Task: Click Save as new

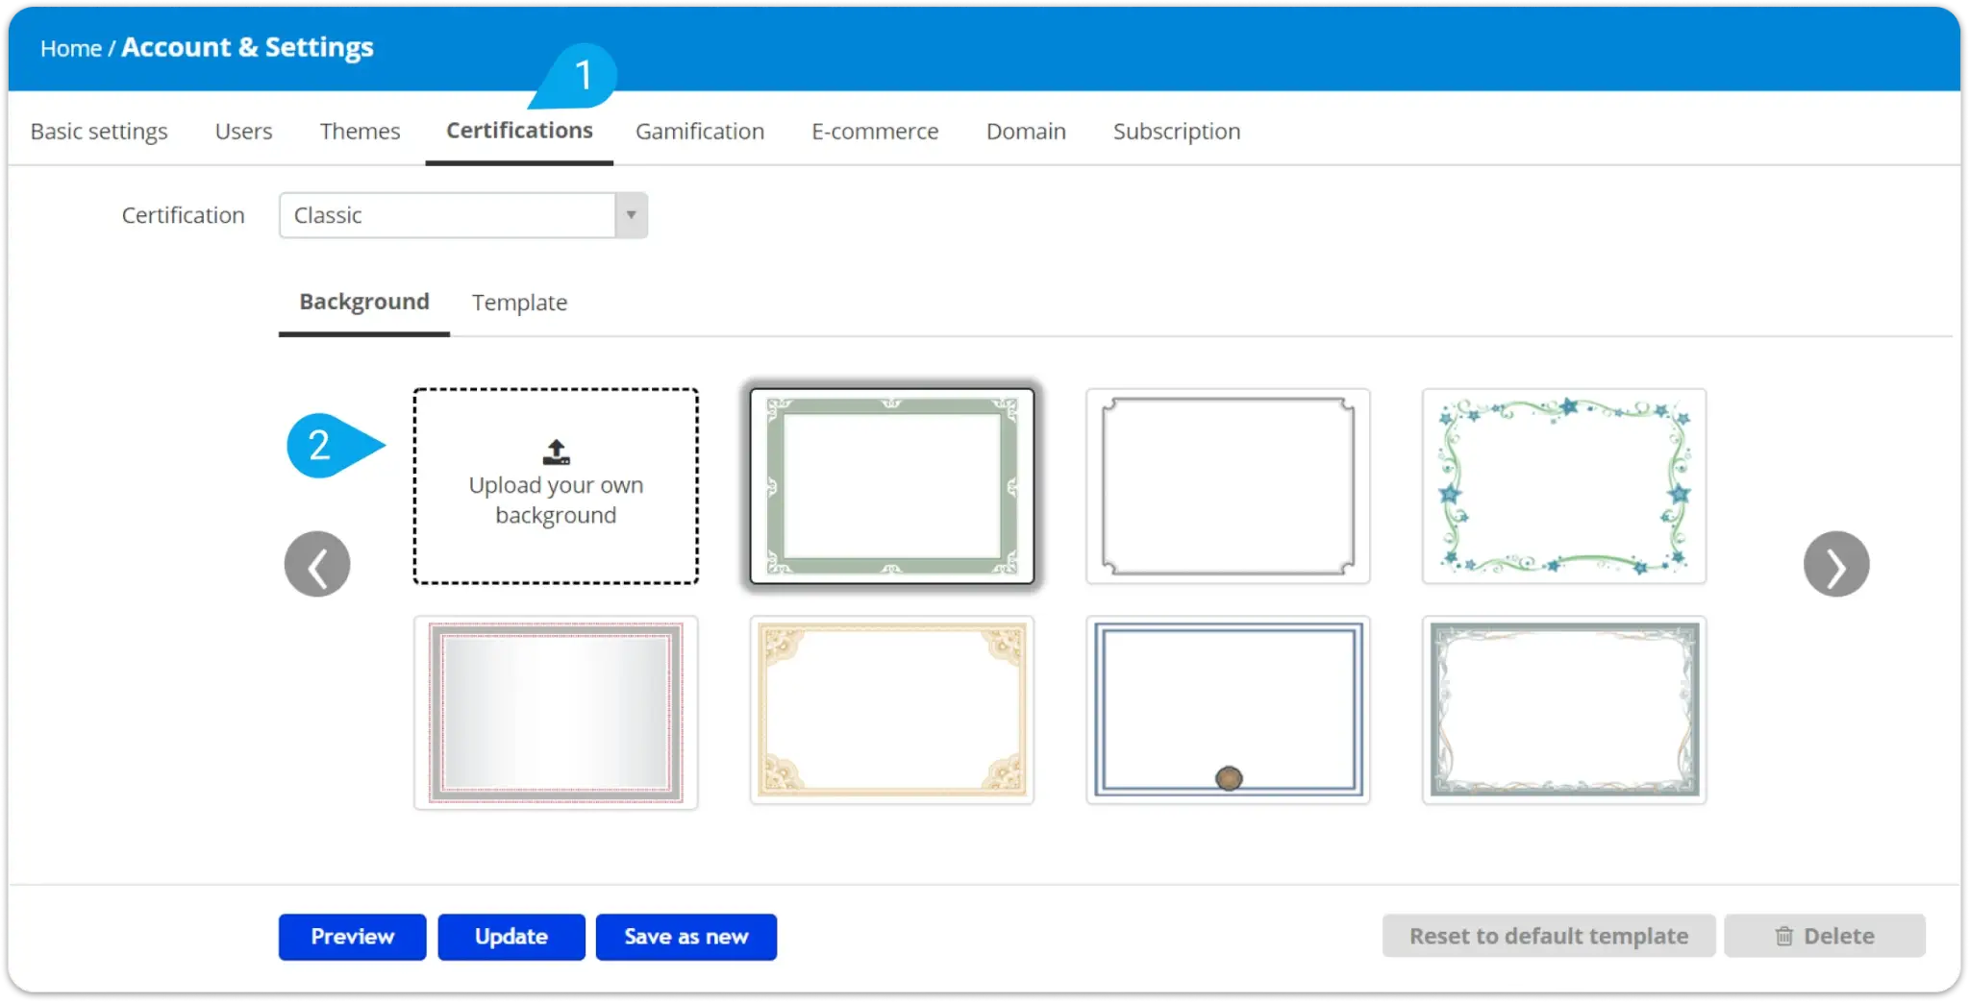Action: [x=685, y=937]
